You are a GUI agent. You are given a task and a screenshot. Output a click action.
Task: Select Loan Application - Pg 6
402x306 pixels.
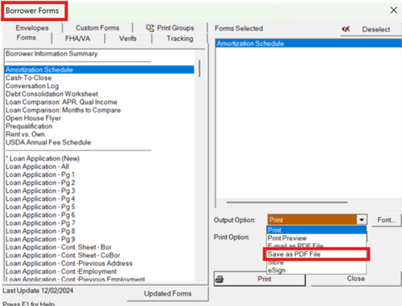click(99, 215)
